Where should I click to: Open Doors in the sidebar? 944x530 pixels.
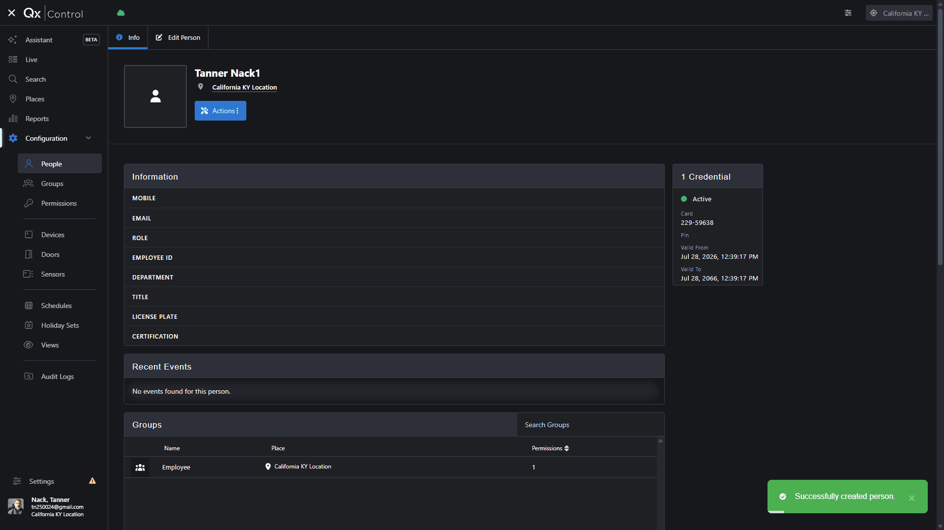pyautogui.click(x=59, y=254)
